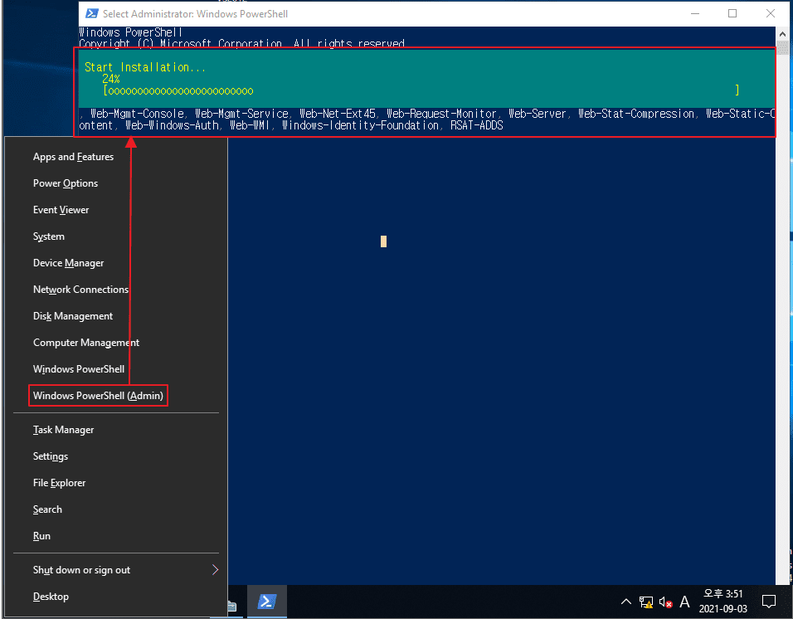Open Apps and Features from the menu
This screenshot has height=619, width=793.
[73, 157]
